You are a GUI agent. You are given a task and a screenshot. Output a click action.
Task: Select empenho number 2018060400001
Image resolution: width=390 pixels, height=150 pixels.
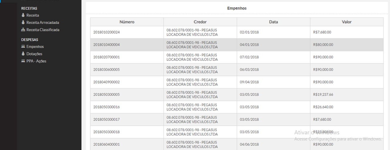107,144
